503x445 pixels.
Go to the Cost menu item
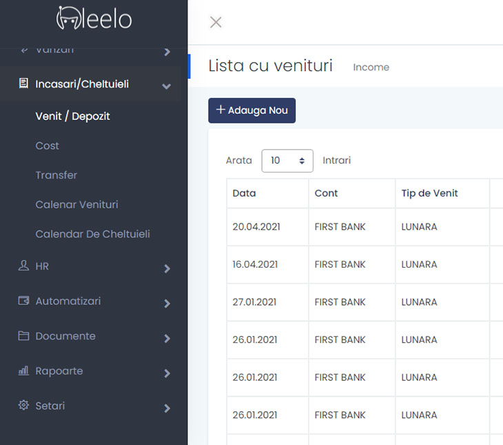tap(48, 146)
